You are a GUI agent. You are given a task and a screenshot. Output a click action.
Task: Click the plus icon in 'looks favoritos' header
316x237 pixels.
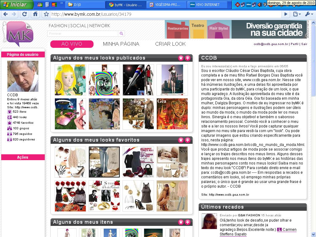188,140
